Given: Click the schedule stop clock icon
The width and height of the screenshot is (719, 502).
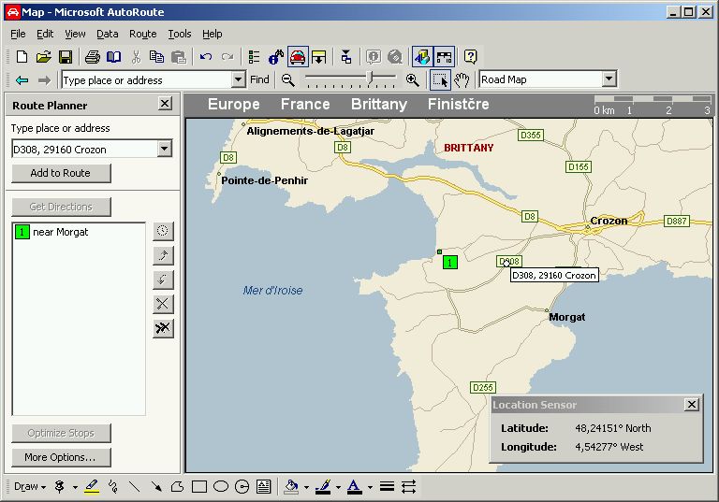Looking at the screenshot, I should click(163, 231).
